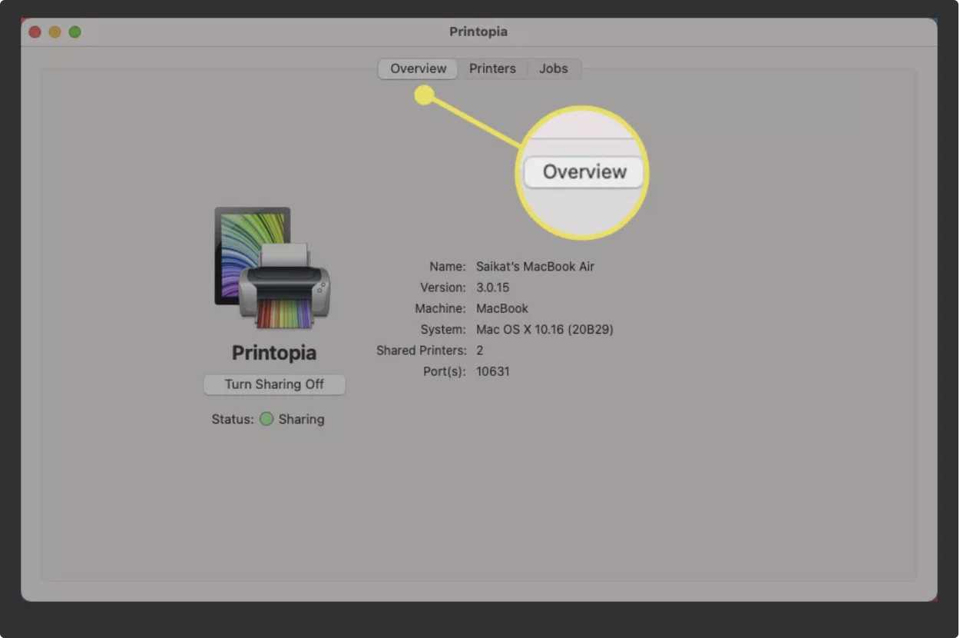Click the Machine value MacBook

[502, 308]
